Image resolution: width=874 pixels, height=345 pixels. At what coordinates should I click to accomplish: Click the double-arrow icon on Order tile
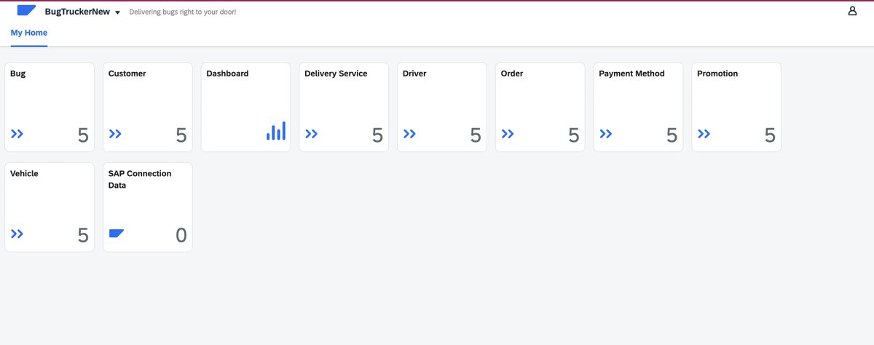508,134
